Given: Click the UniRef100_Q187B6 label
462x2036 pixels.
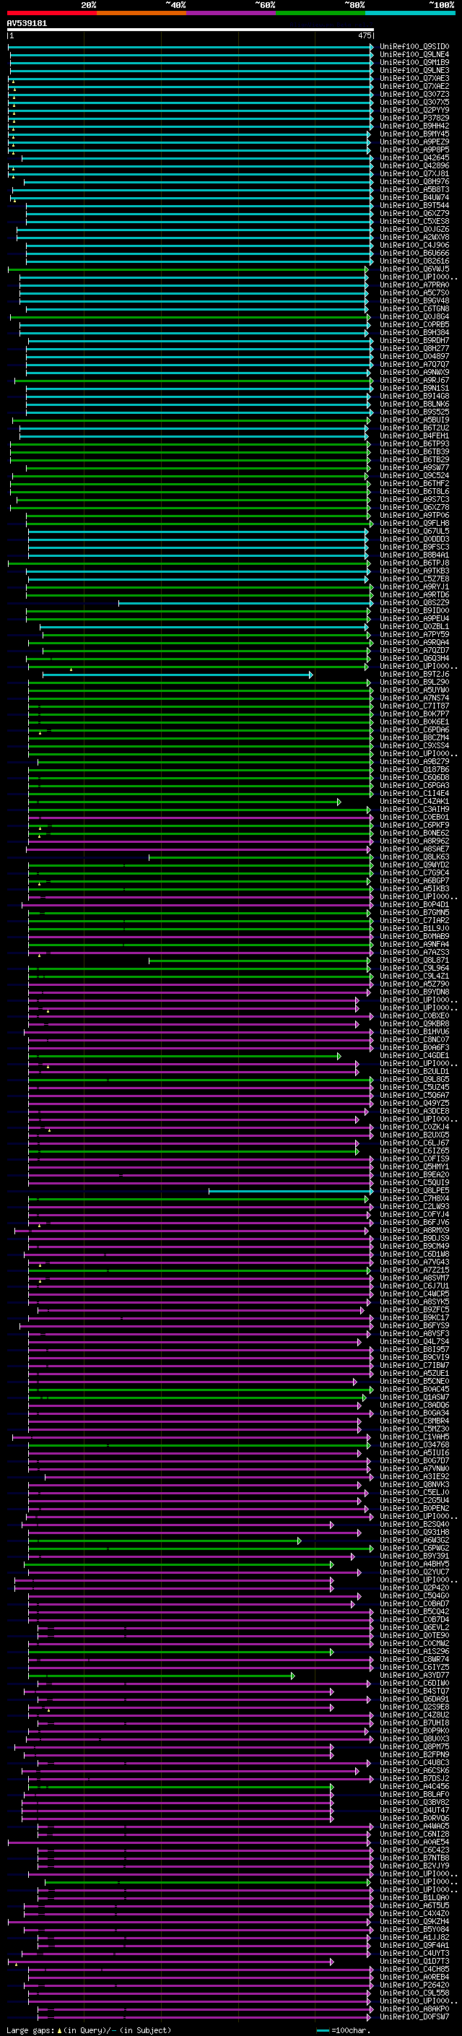Looking at the screenshot, I should [x=414, y=769].
